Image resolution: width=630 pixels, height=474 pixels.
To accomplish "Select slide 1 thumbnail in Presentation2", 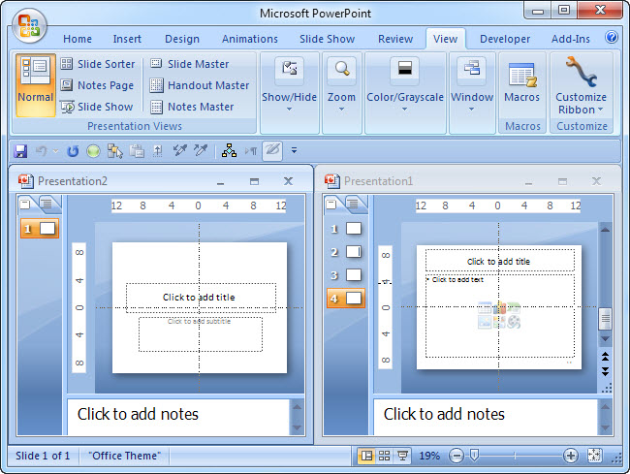I will pos(40,229).
